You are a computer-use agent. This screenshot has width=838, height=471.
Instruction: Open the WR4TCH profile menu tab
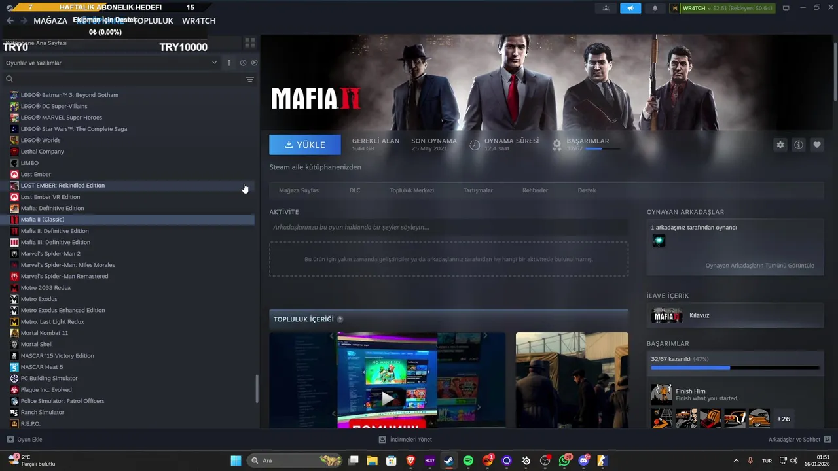(x=198, y=20)
